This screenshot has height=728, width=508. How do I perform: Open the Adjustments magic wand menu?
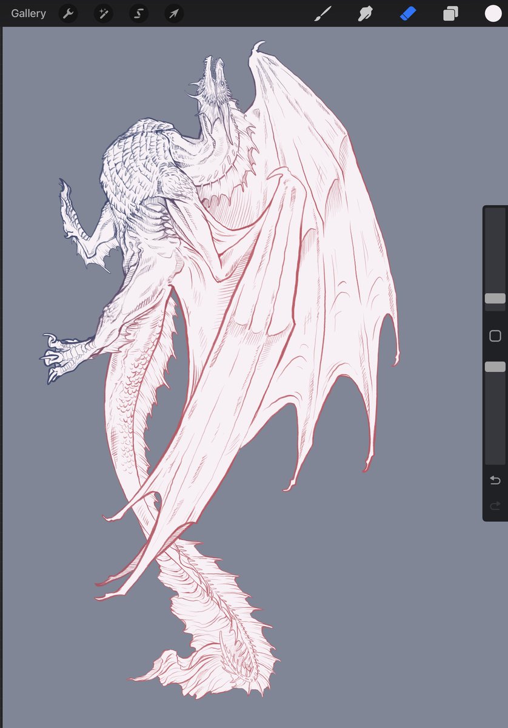[103, 13]
